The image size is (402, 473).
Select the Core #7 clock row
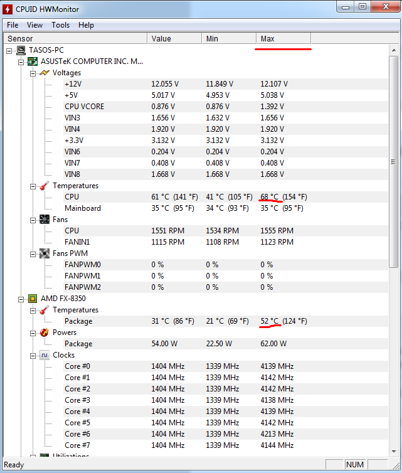click(x=226, y=445)
